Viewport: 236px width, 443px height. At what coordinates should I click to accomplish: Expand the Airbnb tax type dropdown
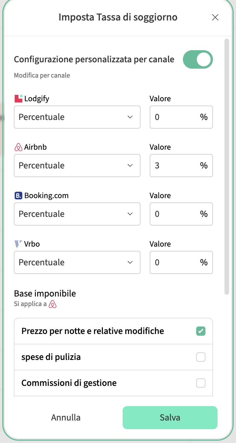(77, 166)
